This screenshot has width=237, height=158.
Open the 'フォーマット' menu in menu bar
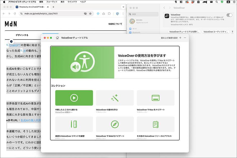click(52, 2)
